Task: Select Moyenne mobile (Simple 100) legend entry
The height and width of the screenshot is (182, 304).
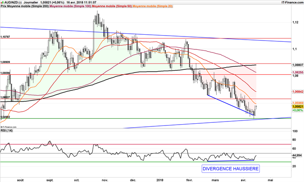Action: (x=71, y=6)
